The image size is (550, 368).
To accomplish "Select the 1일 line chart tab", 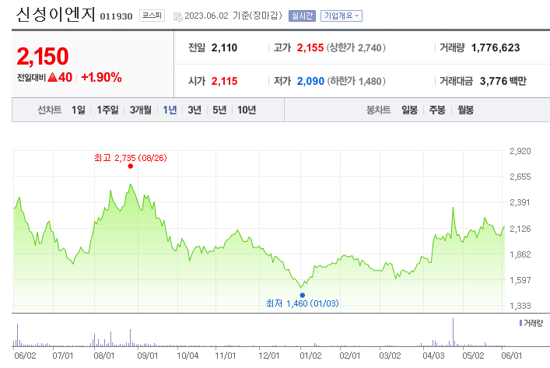I will (79, 110).
